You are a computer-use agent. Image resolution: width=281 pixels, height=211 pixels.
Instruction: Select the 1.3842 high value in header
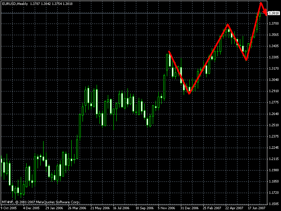click(46, 4)
